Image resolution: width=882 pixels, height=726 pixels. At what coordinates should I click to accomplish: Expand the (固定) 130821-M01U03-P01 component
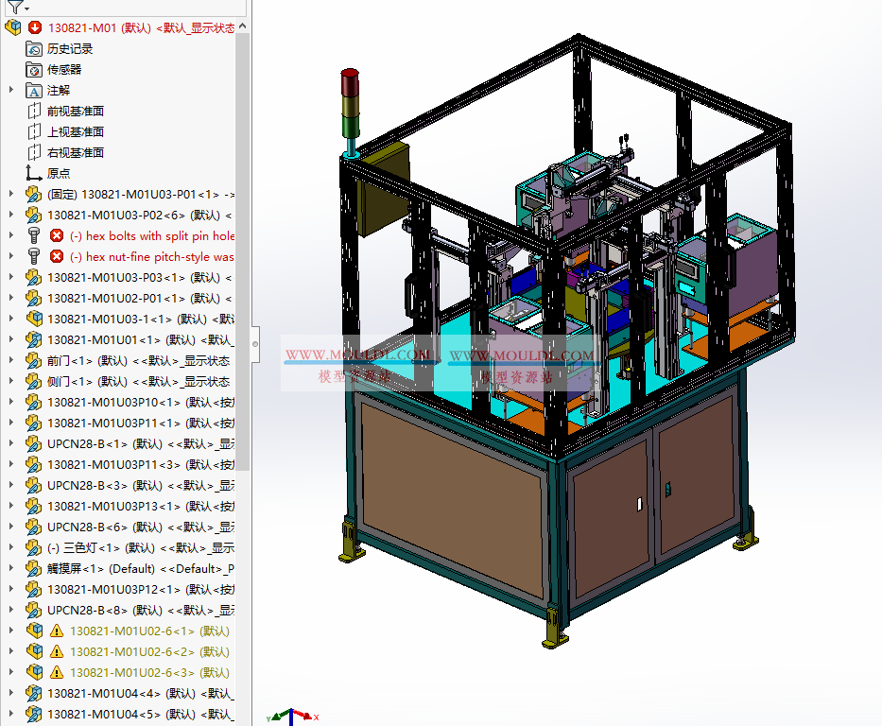[9, 193]
